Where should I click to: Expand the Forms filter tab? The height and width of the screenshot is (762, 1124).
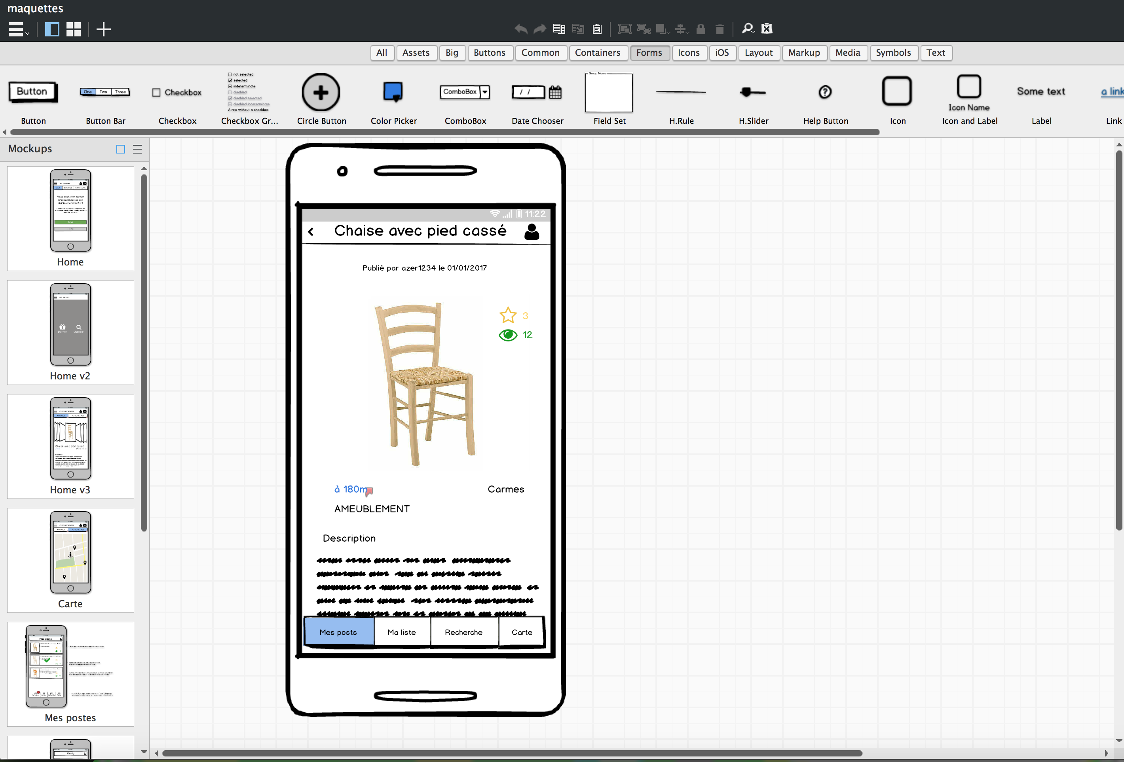647,52
